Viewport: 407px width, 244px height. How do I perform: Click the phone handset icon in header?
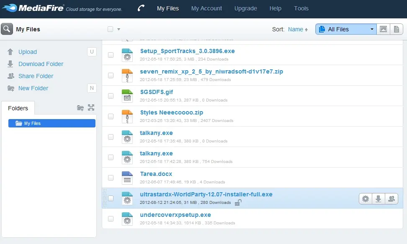pyautogui.click(x=141, y=8)
